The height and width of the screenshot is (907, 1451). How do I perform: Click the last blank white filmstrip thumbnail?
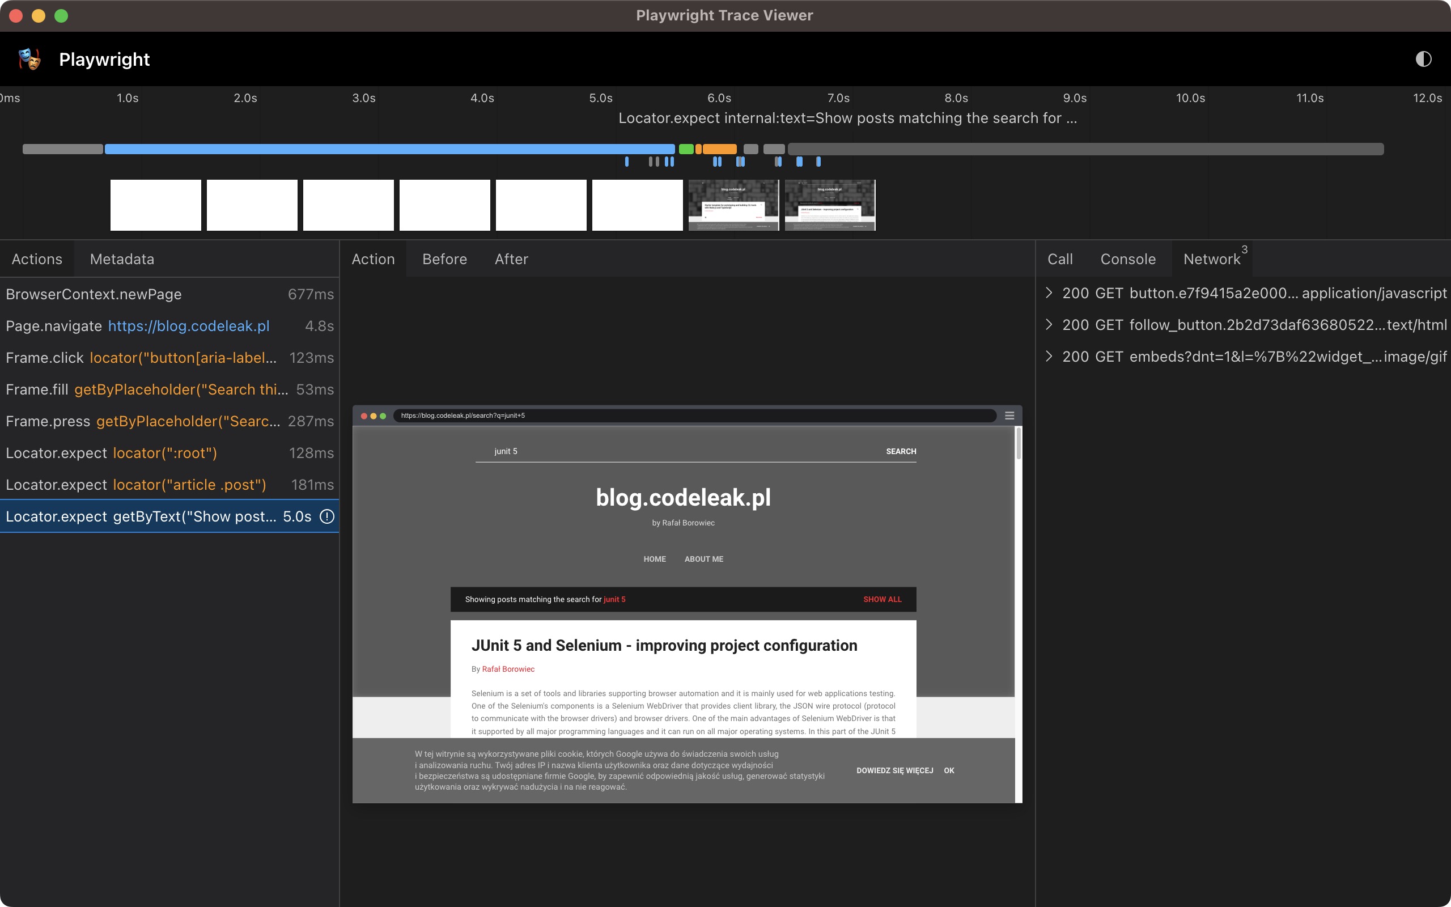[637, 205]
